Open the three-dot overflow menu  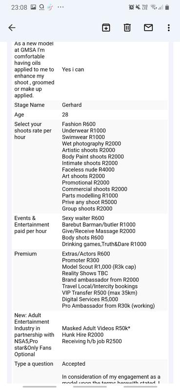(169, 28)
